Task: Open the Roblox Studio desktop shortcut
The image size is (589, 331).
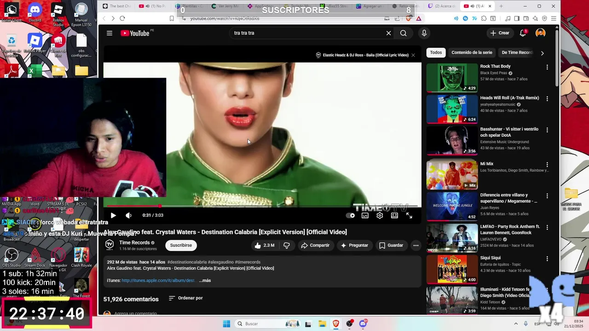Action: click(58, 15)
